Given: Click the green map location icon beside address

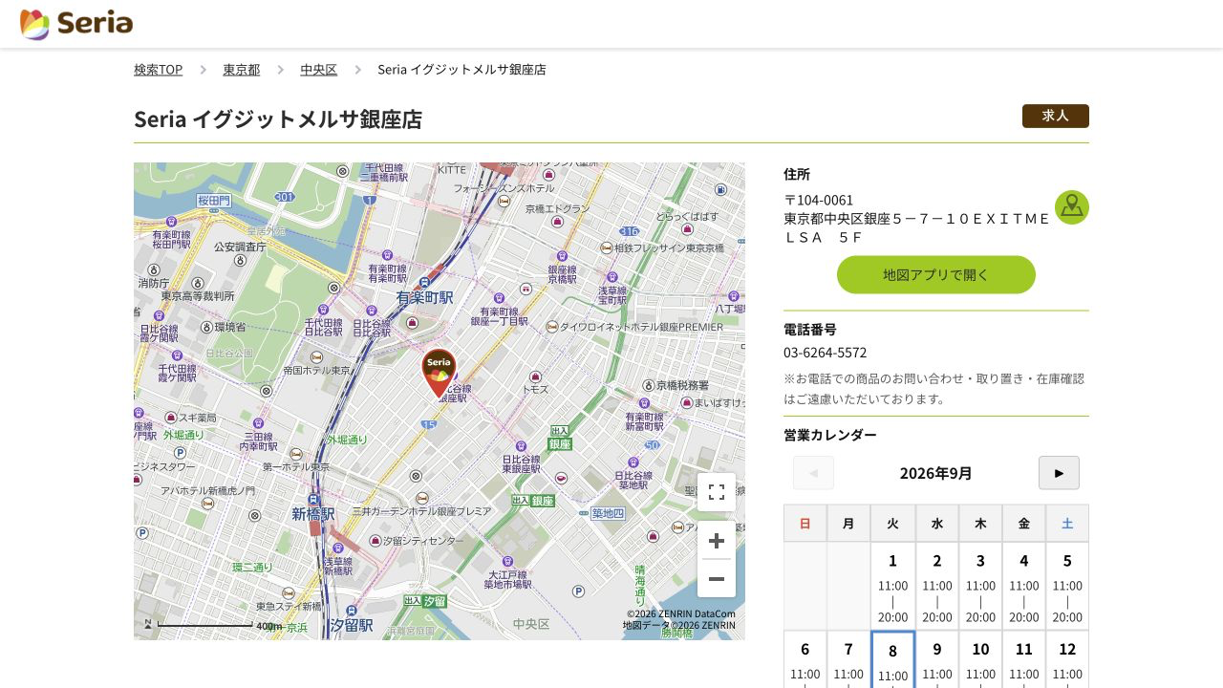Looking at the screenshot, I should [x=1072, y=207].
